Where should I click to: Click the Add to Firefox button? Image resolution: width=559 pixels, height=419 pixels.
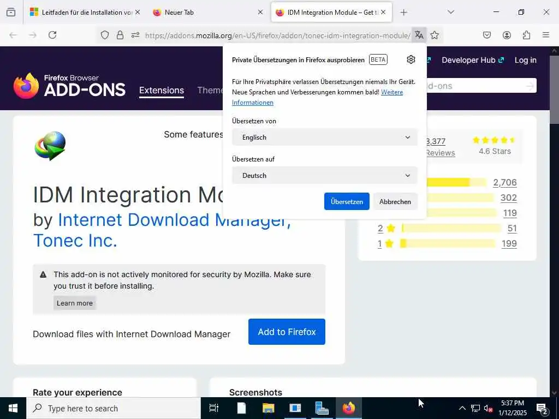coord(287,332)
